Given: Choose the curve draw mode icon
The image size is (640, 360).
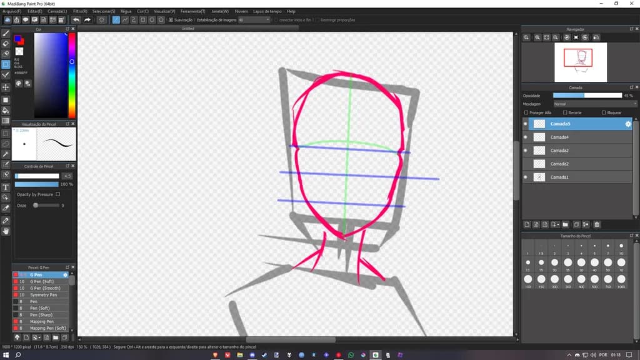Looking at the screenshot, I should click(x=134, y=19).
